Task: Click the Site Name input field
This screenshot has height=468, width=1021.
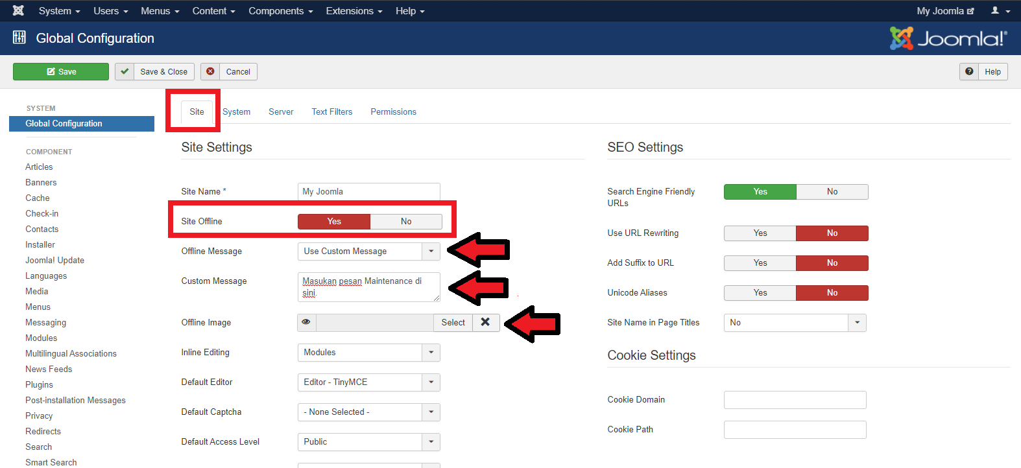Action: (x=368, y=192)
